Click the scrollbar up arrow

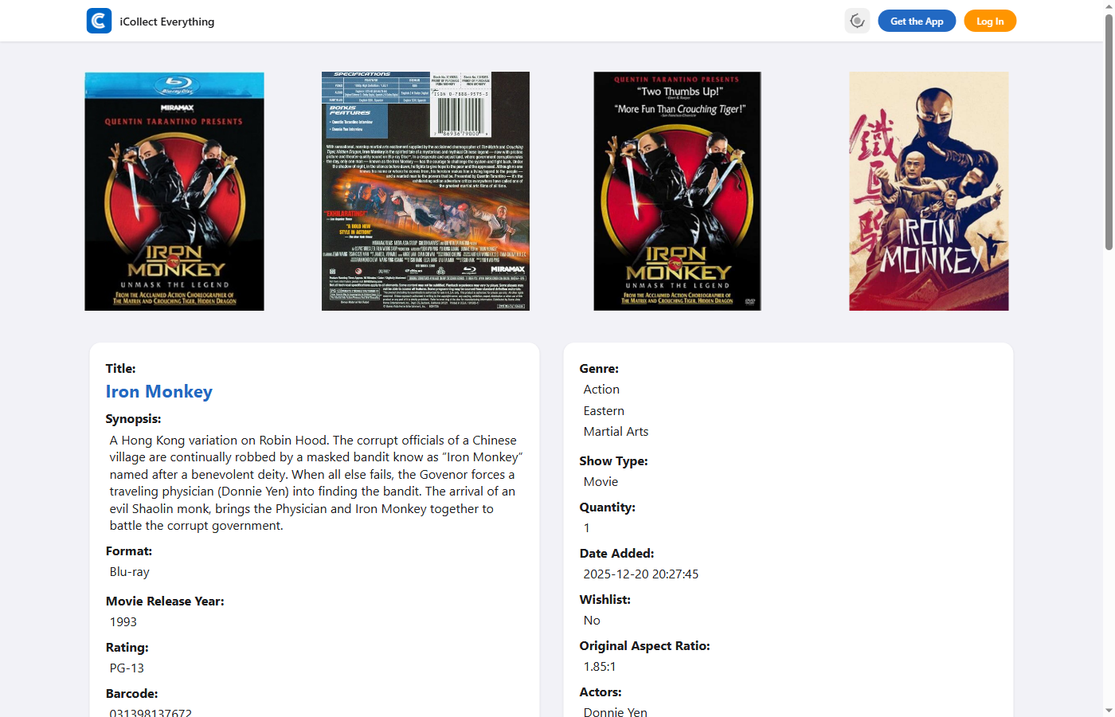pos(1109,6)
